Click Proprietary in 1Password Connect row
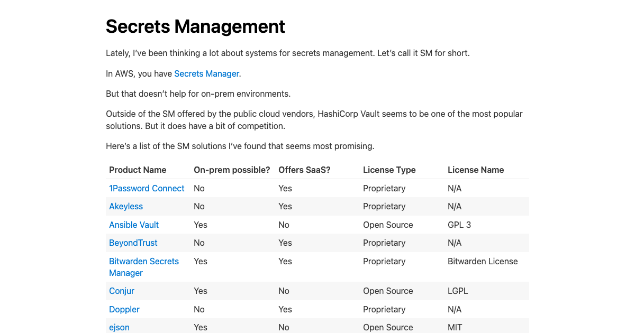This screenshot has height=333, width=635. [x=384, y=188]
